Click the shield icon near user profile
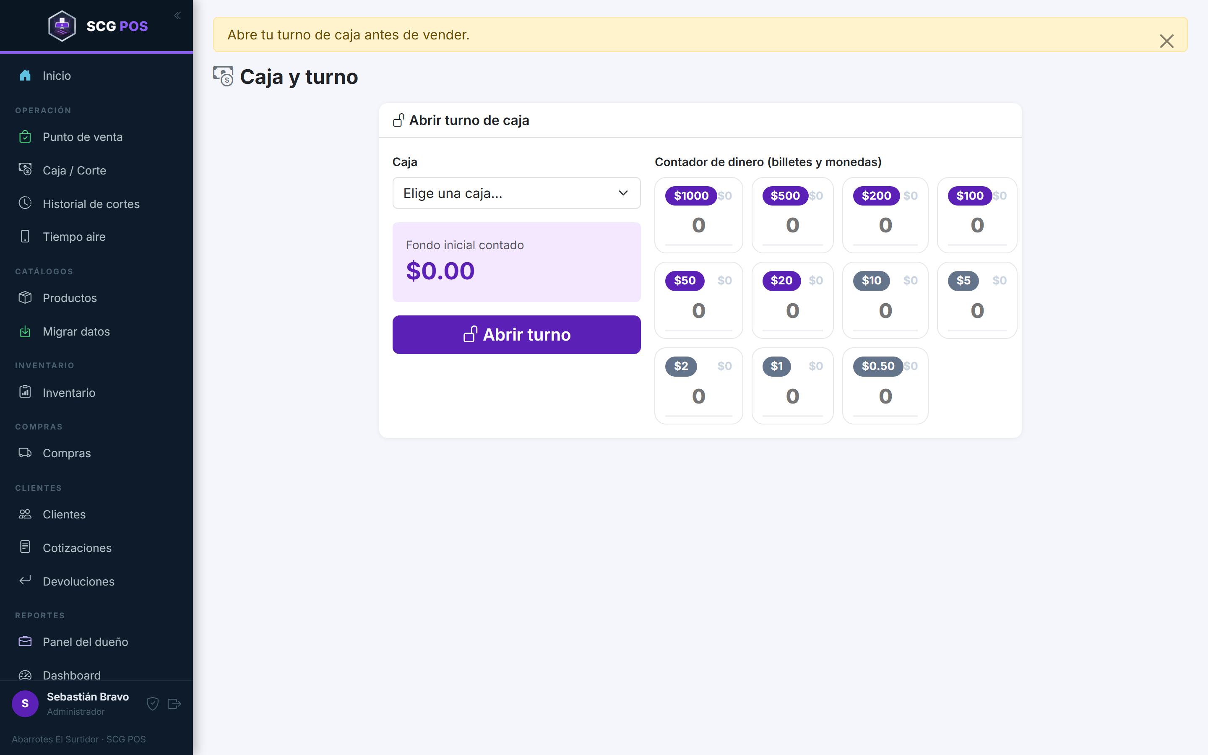 pyautogui.click(x=153, y=703)
